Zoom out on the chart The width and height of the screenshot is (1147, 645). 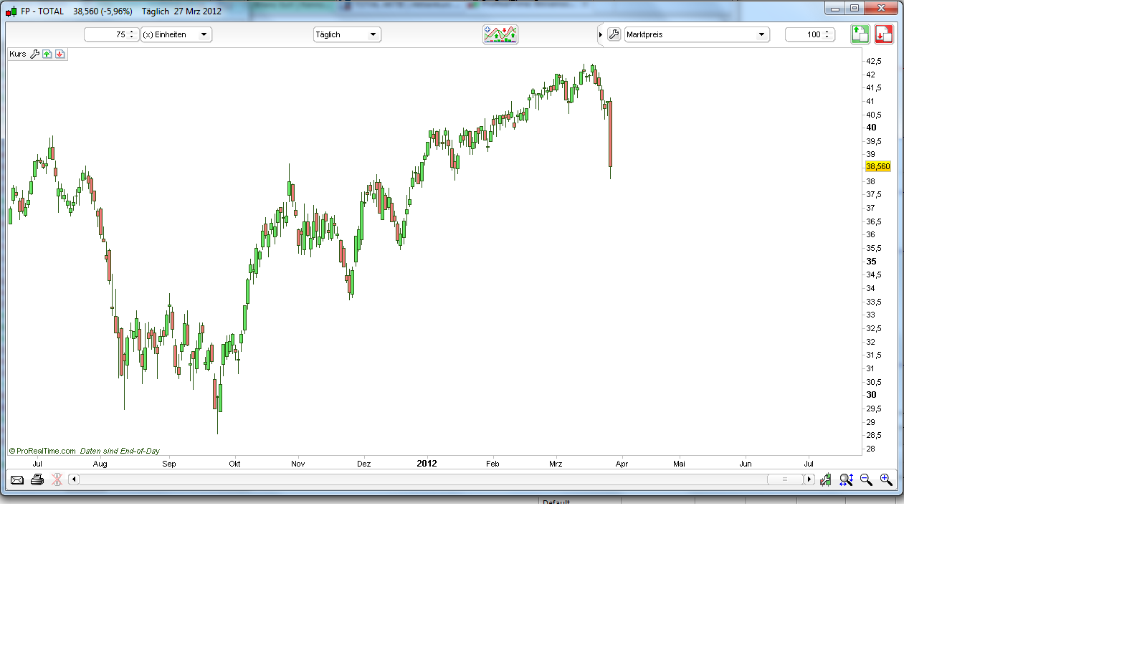tap(866, 479)
